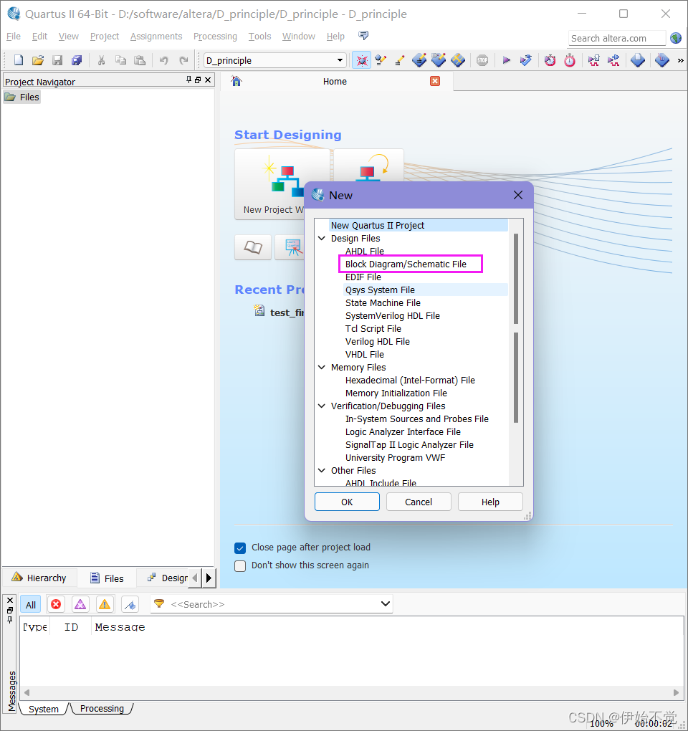Collapse the Design Files group
This screenshot has width=688, height=731.
coord(322,238)
